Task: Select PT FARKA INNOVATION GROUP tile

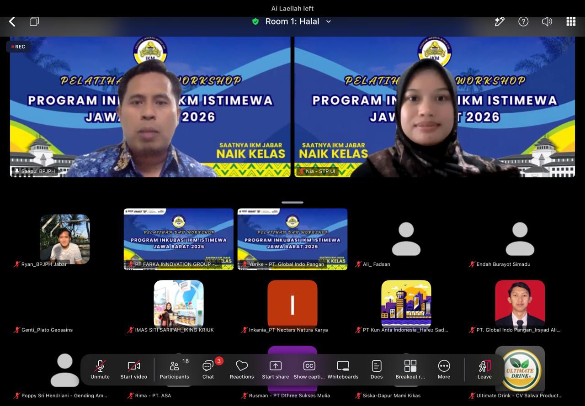Action: 179,239
